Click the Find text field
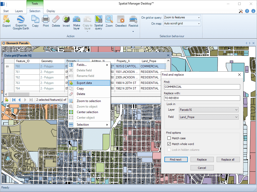 click(202, 87)
